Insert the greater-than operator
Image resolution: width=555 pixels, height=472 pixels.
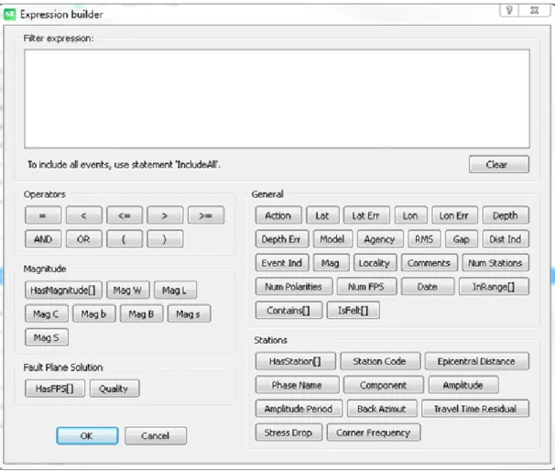point(165,215)
